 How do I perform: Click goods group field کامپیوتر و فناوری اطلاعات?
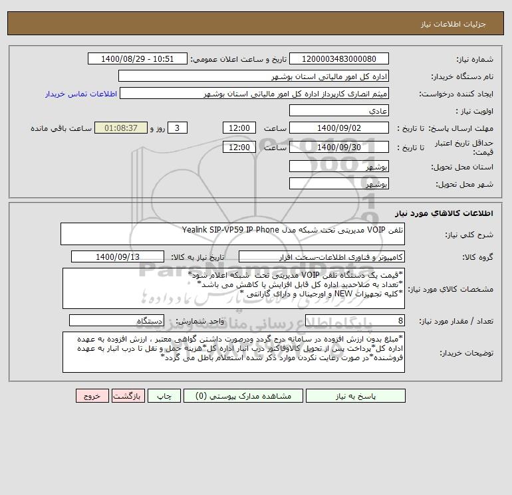[x=322, y=256]
